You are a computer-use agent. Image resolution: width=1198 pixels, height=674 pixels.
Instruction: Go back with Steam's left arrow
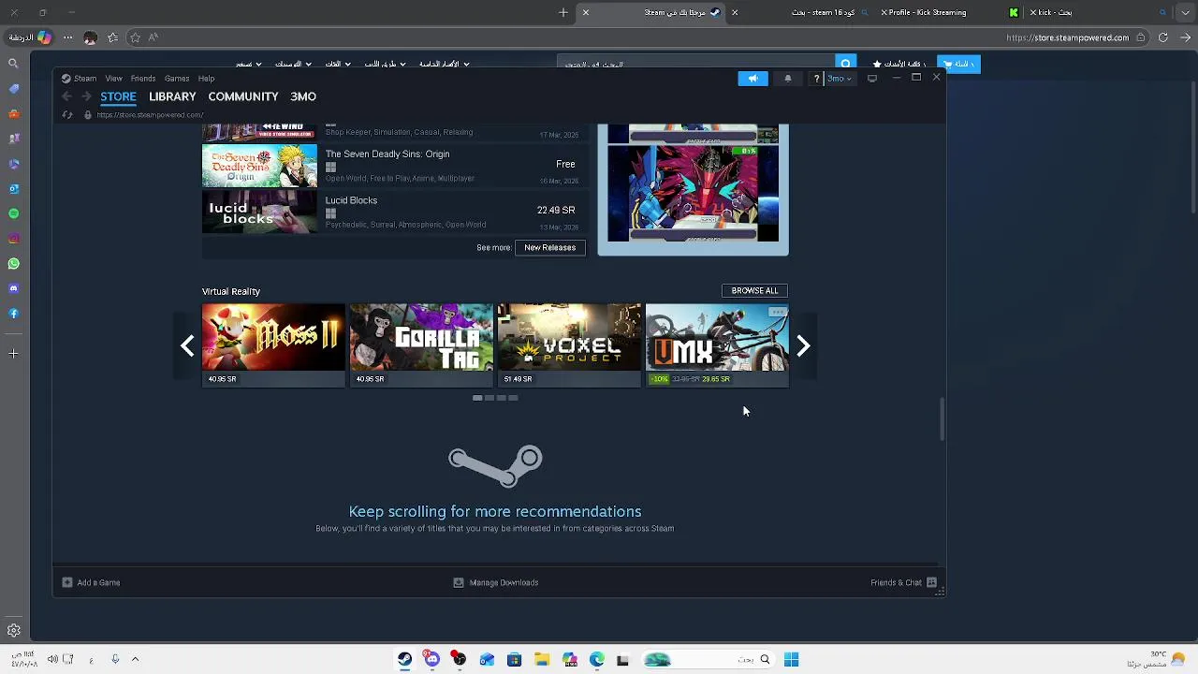click(66, 96)
